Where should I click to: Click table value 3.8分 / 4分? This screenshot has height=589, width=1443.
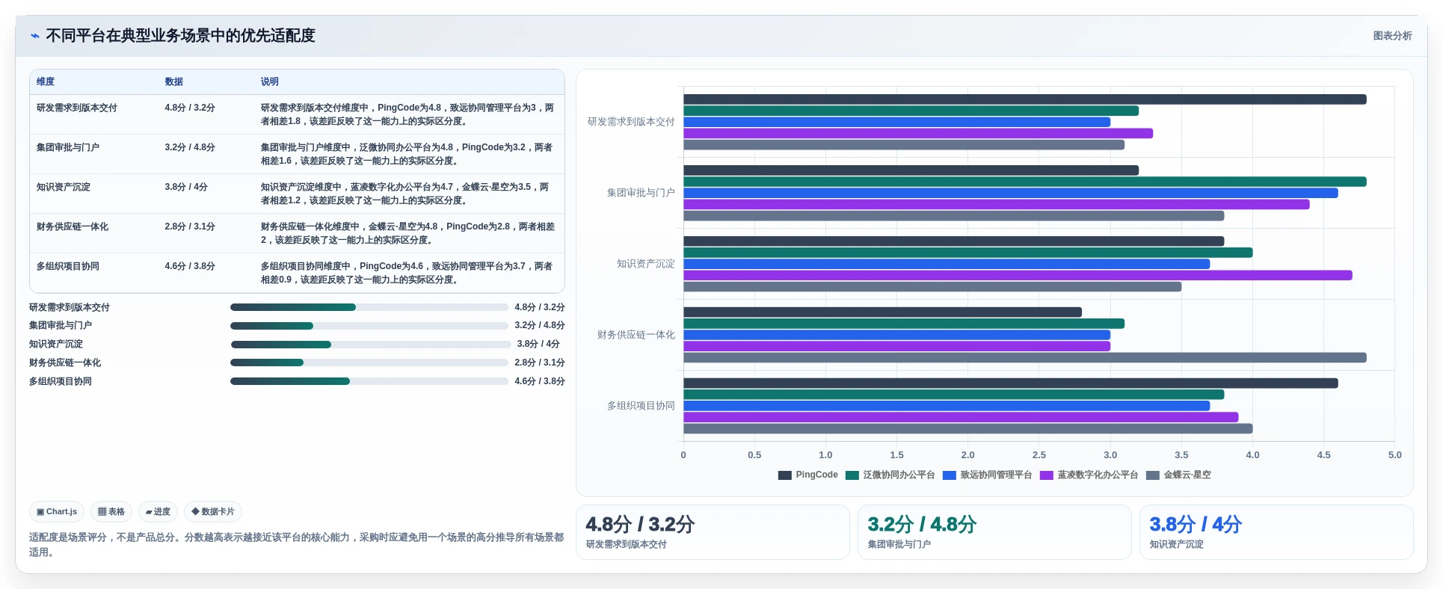point(186,188)
